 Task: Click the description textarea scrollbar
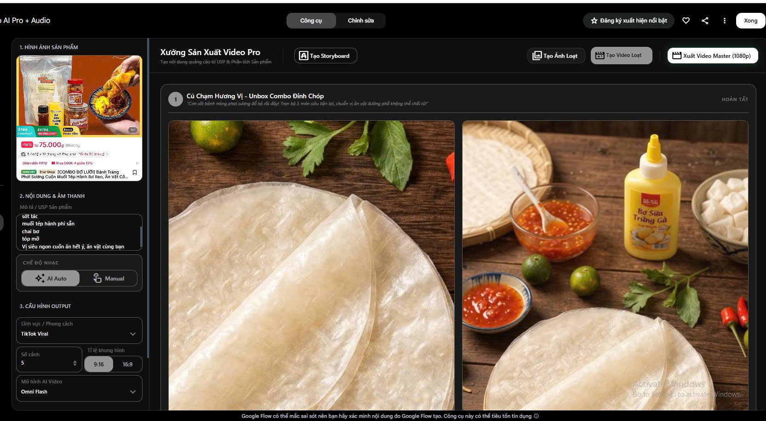click(141, 236)
